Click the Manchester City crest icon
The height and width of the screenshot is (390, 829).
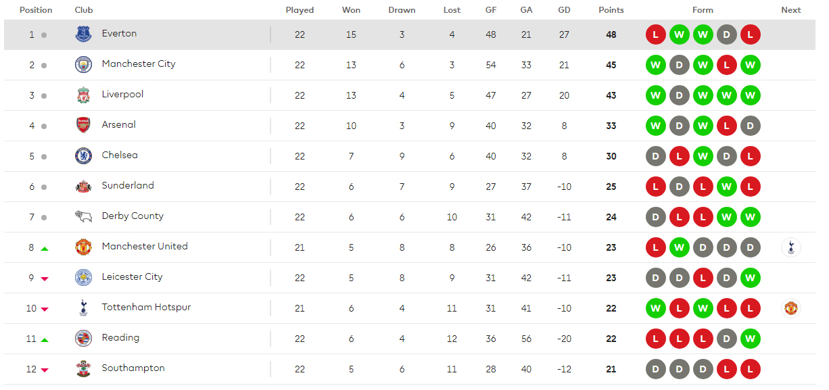83,65
